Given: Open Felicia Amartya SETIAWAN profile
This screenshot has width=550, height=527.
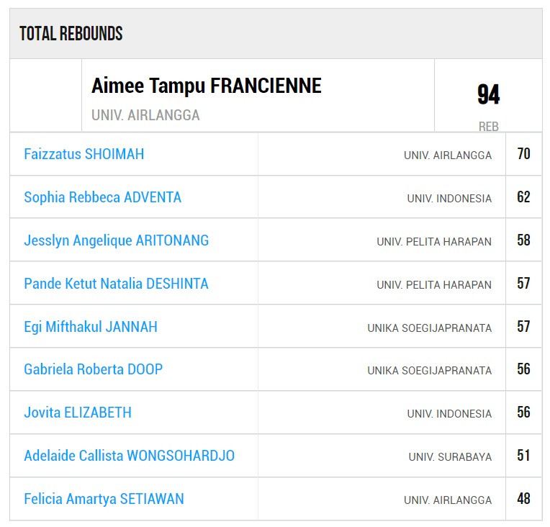Looking at the screenshot, I should click(104, 499).
